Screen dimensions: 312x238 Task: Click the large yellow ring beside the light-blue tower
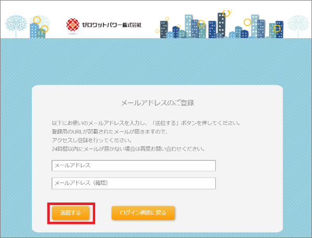click(x=247, y=22)
